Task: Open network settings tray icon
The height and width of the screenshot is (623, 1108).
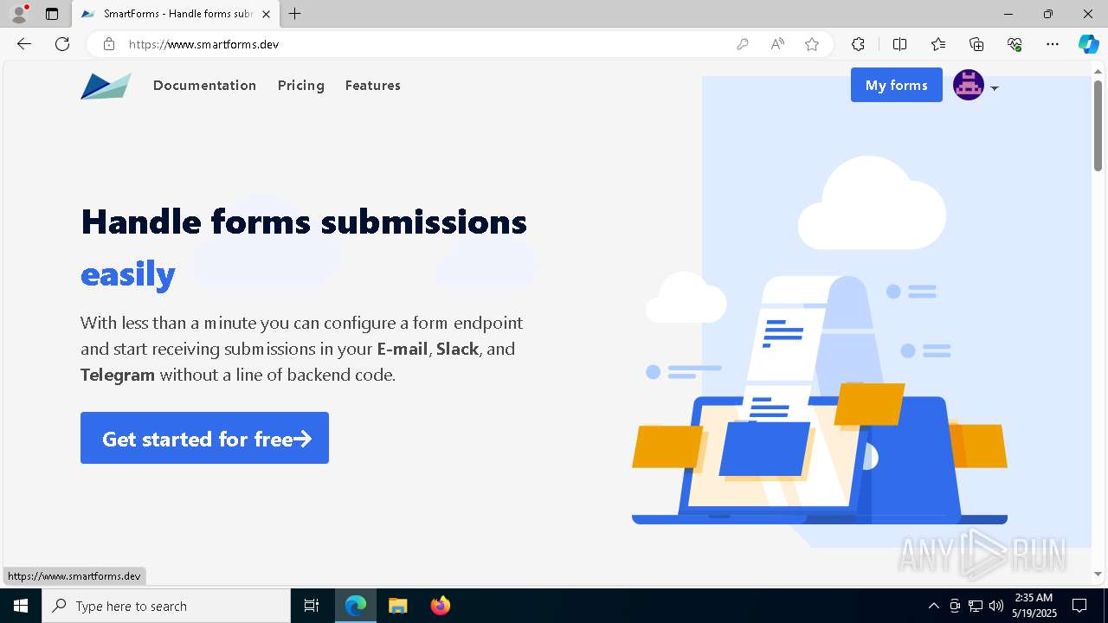Action: coord(976,606)
